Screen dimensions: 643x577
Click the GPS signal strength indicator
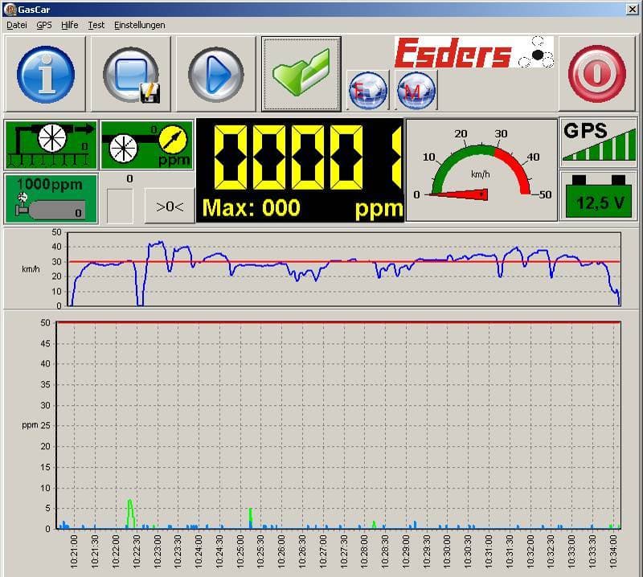[x=599, y=142]
